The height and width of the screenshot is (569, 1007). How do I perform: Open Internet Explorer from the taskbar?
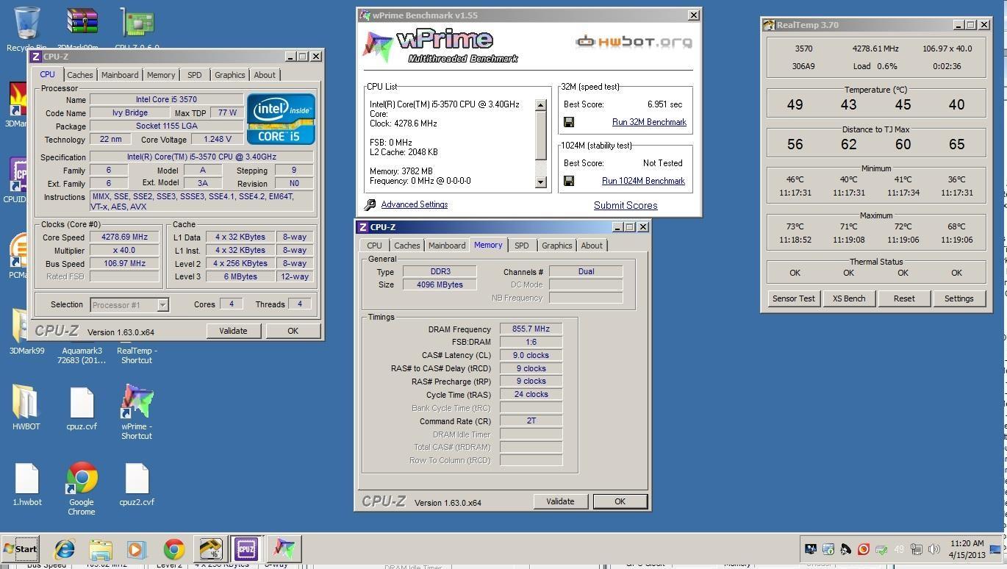pos(65,549)
